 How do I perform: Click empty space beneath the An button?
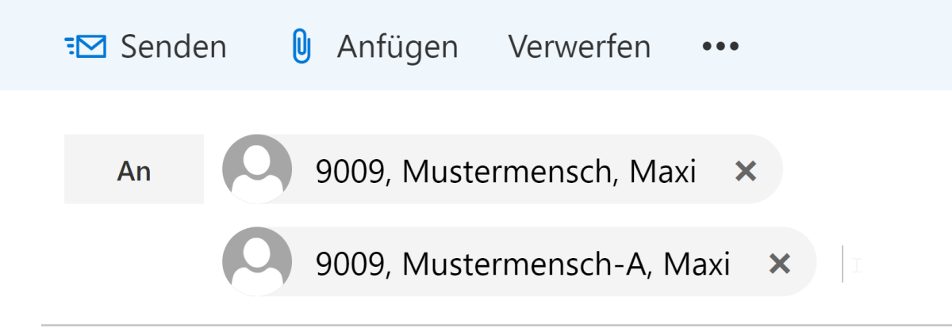click(134, 262)
